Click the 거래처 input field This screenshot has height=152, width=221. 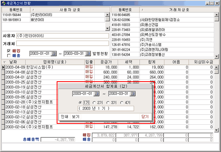62,43
